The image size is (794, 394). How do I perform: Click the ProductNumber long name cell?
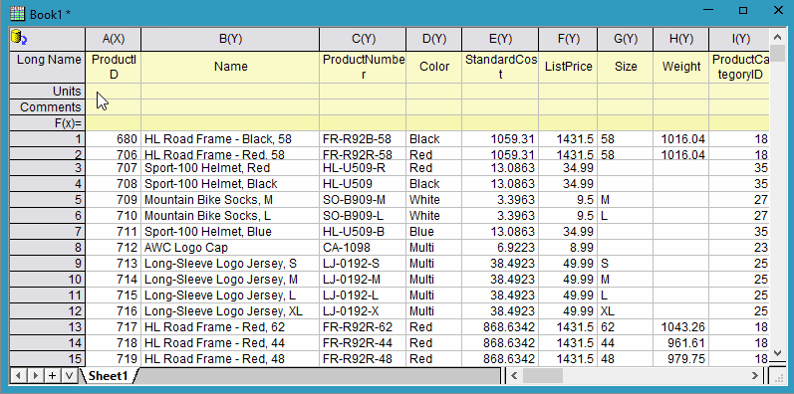[x=363, y=68]
